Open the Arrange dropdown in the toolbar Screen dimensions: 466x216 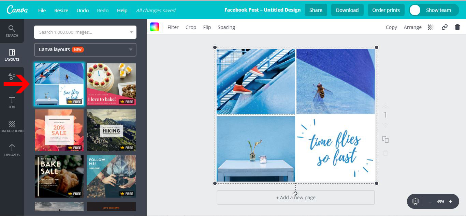pos(413,27)
